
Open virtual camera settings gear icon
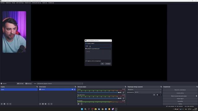click(196, 96)
